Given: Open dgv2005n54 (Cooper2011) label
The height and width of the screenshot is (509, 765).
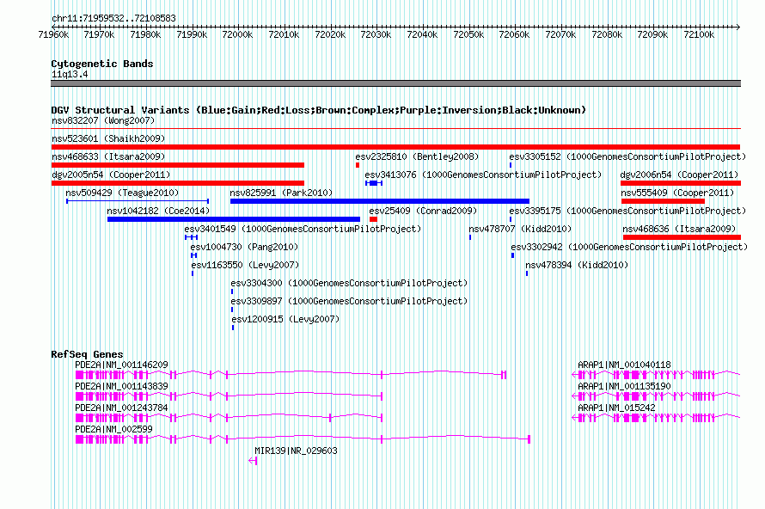Looking at the screenshot, I should tap(111, 175).
